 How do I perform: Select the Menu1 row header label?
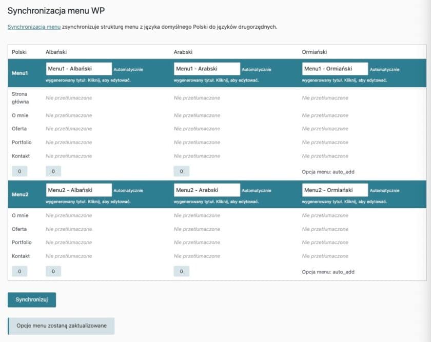coord(19,73)
